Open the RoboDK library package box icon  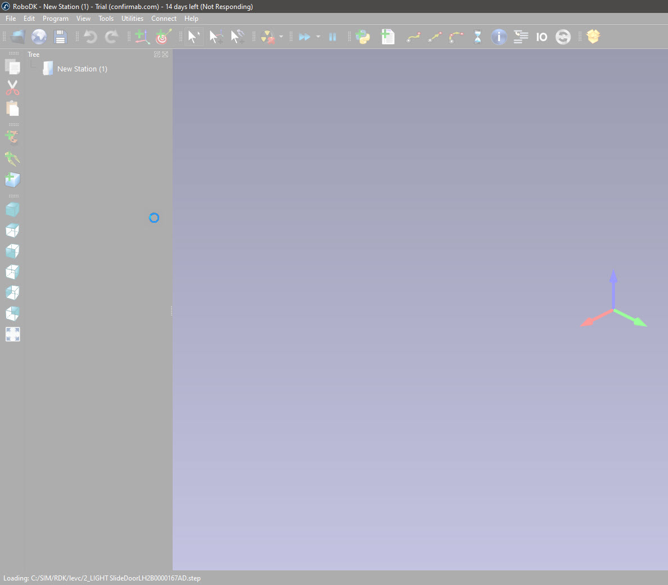click(x=593, y=37)
